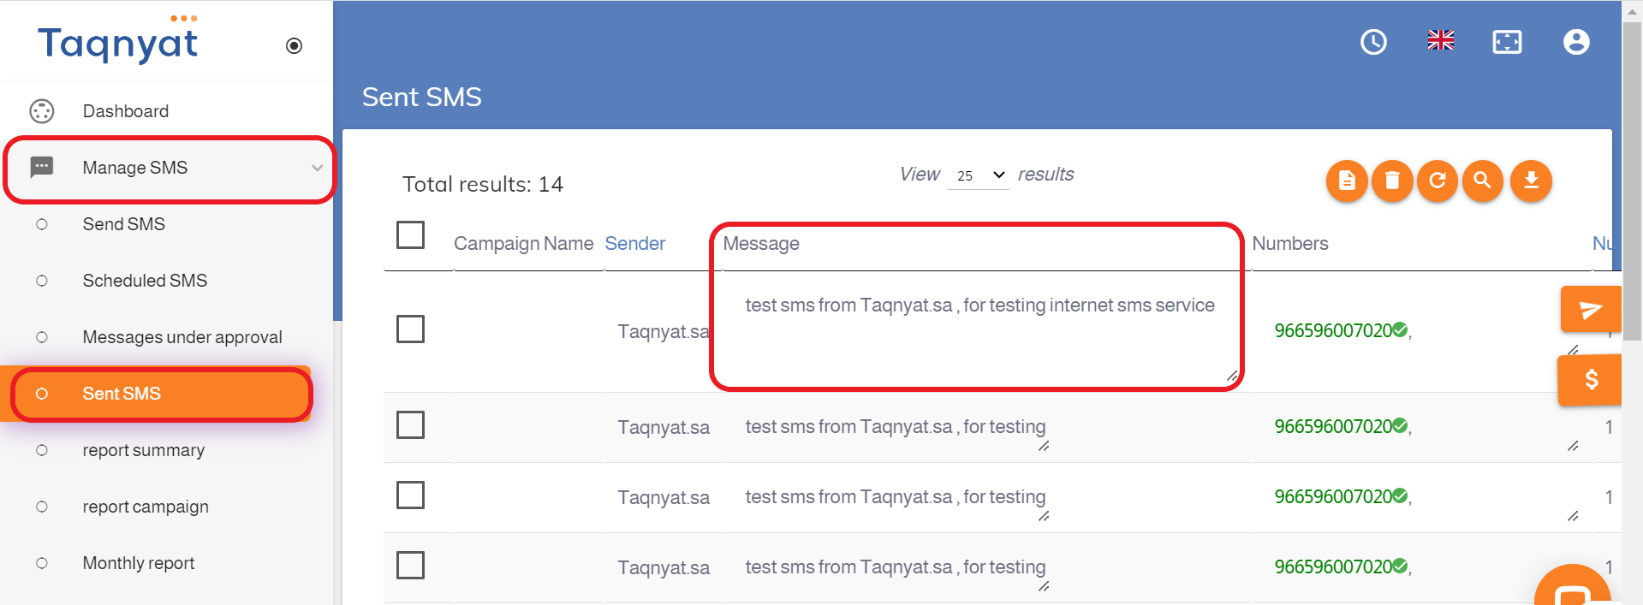
Task: Sort by Sender column header
Action: [634, 244]
